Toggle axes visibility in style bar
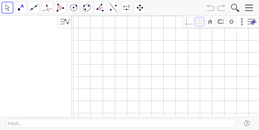The height and width of the screenshot is (130, 259). pos(189,22)
